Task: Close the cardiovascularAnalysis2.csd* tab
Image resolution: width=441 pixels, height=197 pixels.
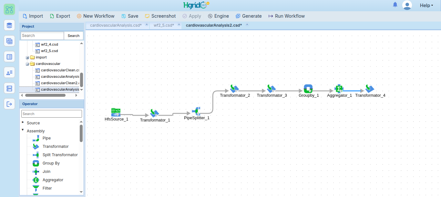Action: [247, 24]
